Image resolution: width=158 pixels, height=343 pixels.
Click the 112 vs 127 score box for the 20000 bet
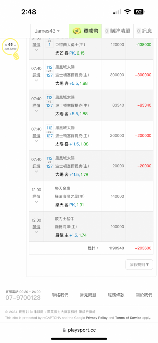coord(50,162)
